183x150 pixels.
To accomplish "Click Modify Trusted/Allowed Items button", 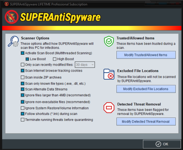I will coord(146,55).
